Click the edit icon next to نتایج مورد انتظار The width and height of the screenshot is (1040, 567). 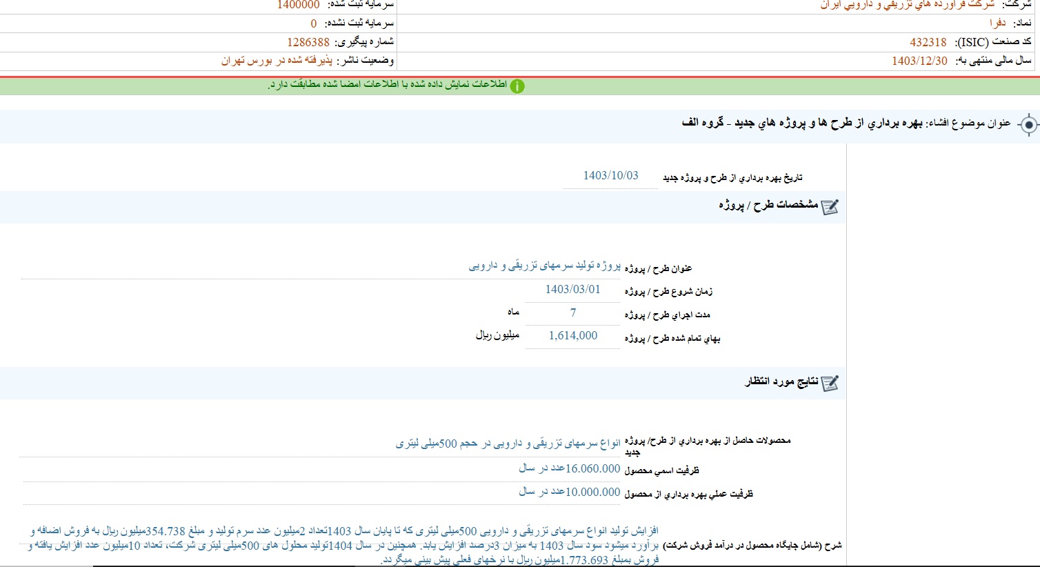pyautogui.click(x=830, y=384)
